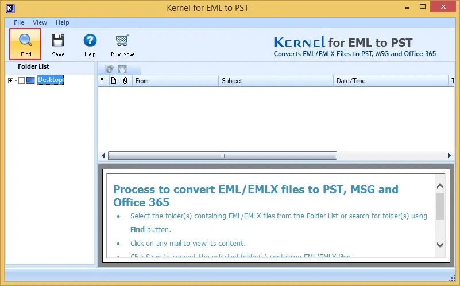The image size is (460, 286).
Task: Sort by the importance exclamation column
Action: 102,80
